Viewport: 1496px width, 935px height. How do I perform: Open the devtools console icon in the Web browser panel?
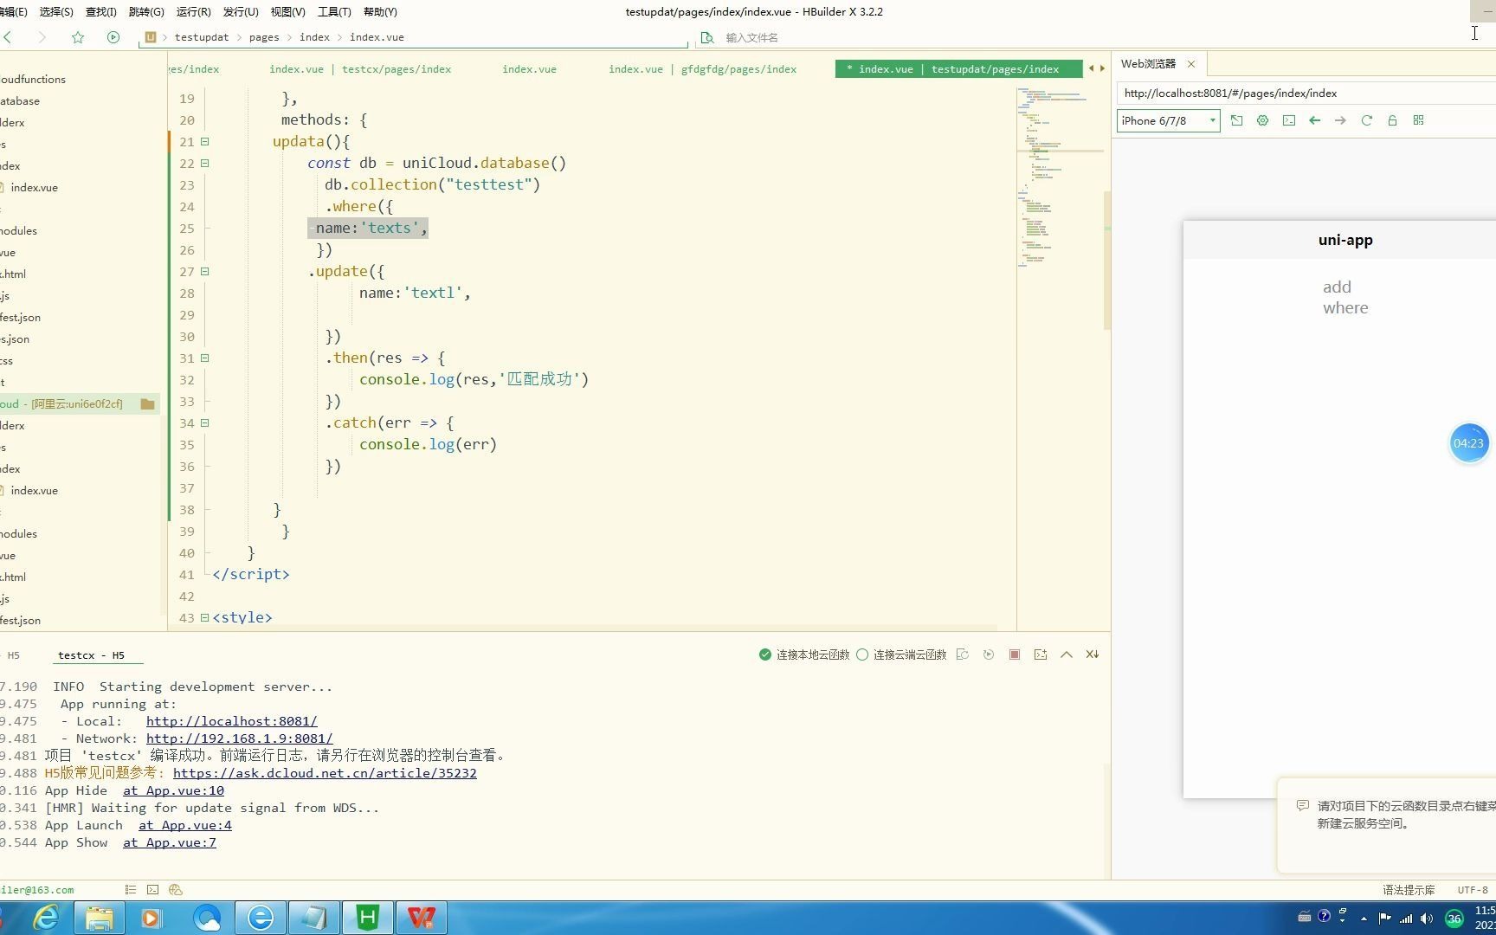pyautogui.click(x=1289, y=120)
